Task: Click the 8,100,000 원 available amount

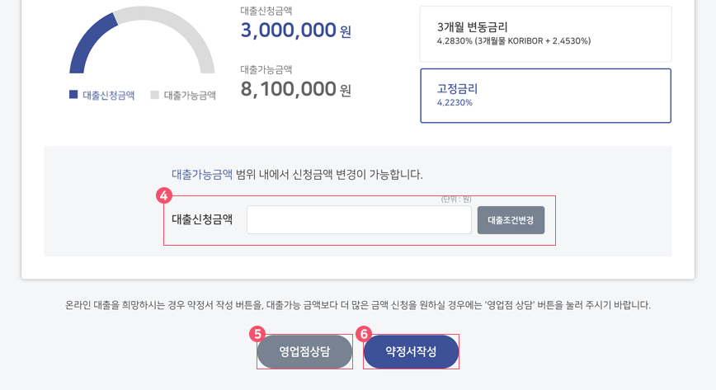Action: [296, 89]
